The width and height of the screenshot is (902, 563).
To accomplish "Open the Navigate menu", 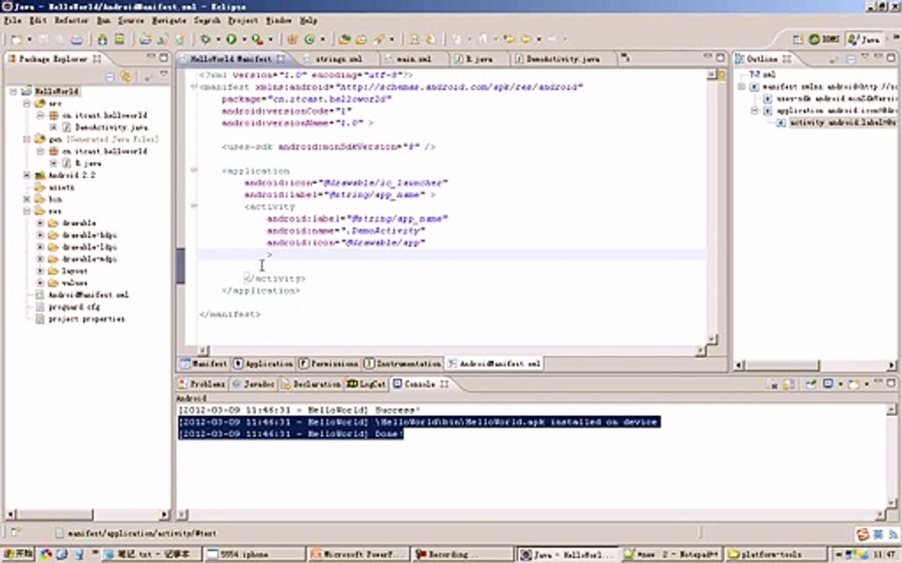I will 168,20.
